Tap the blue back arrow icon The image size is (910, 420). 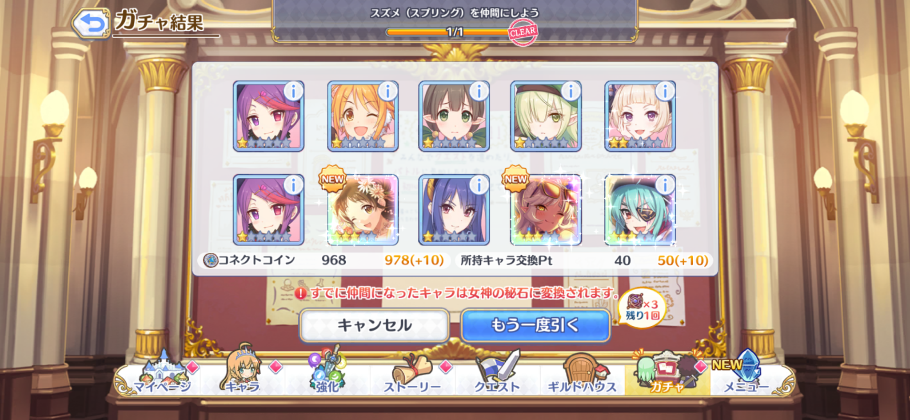pos(91,23)
